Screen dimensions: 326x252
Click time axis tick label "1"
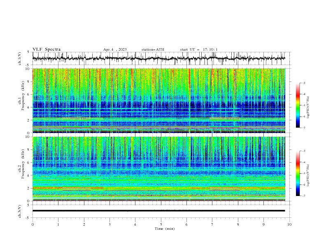coord(58,224)
